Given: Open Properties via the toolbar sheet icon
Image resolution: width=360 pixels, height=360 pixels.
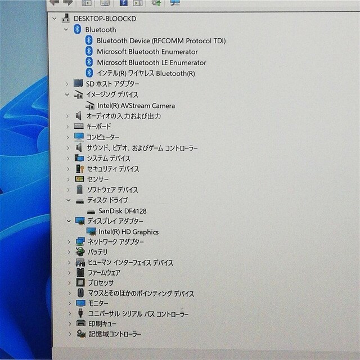Looking at the screenshot, I should [105, 2].
